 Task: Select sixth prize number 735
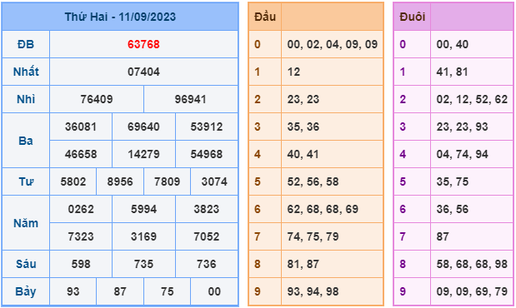tap(143, 264)
